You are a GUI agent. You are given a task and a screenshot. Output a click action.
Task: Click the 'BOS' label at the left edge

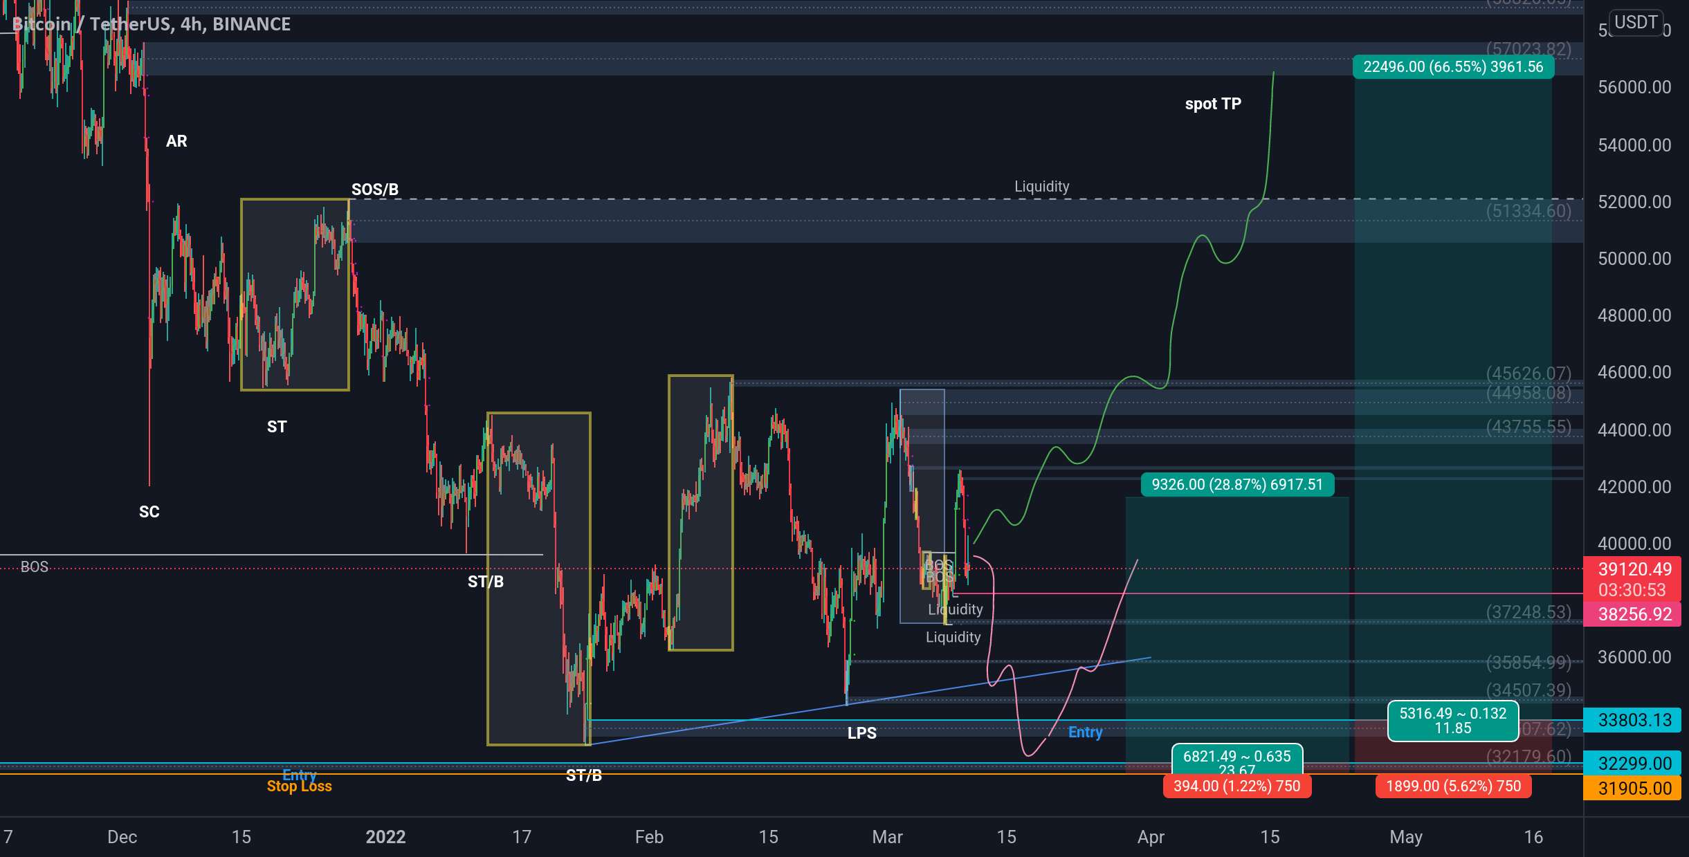(35, 567)
